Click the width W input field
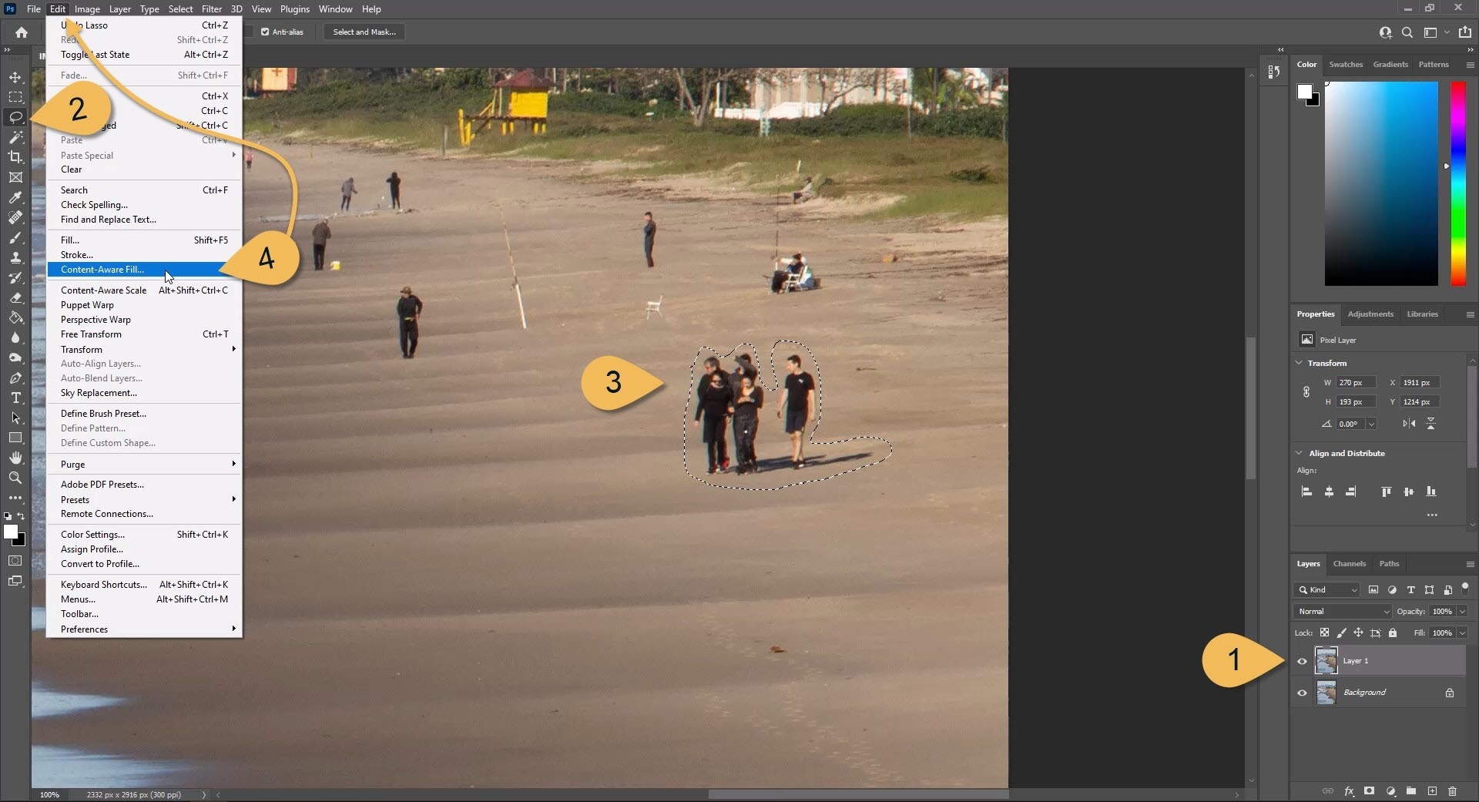Viewport: 1479px width, 802px height. tap(1356, 383)
